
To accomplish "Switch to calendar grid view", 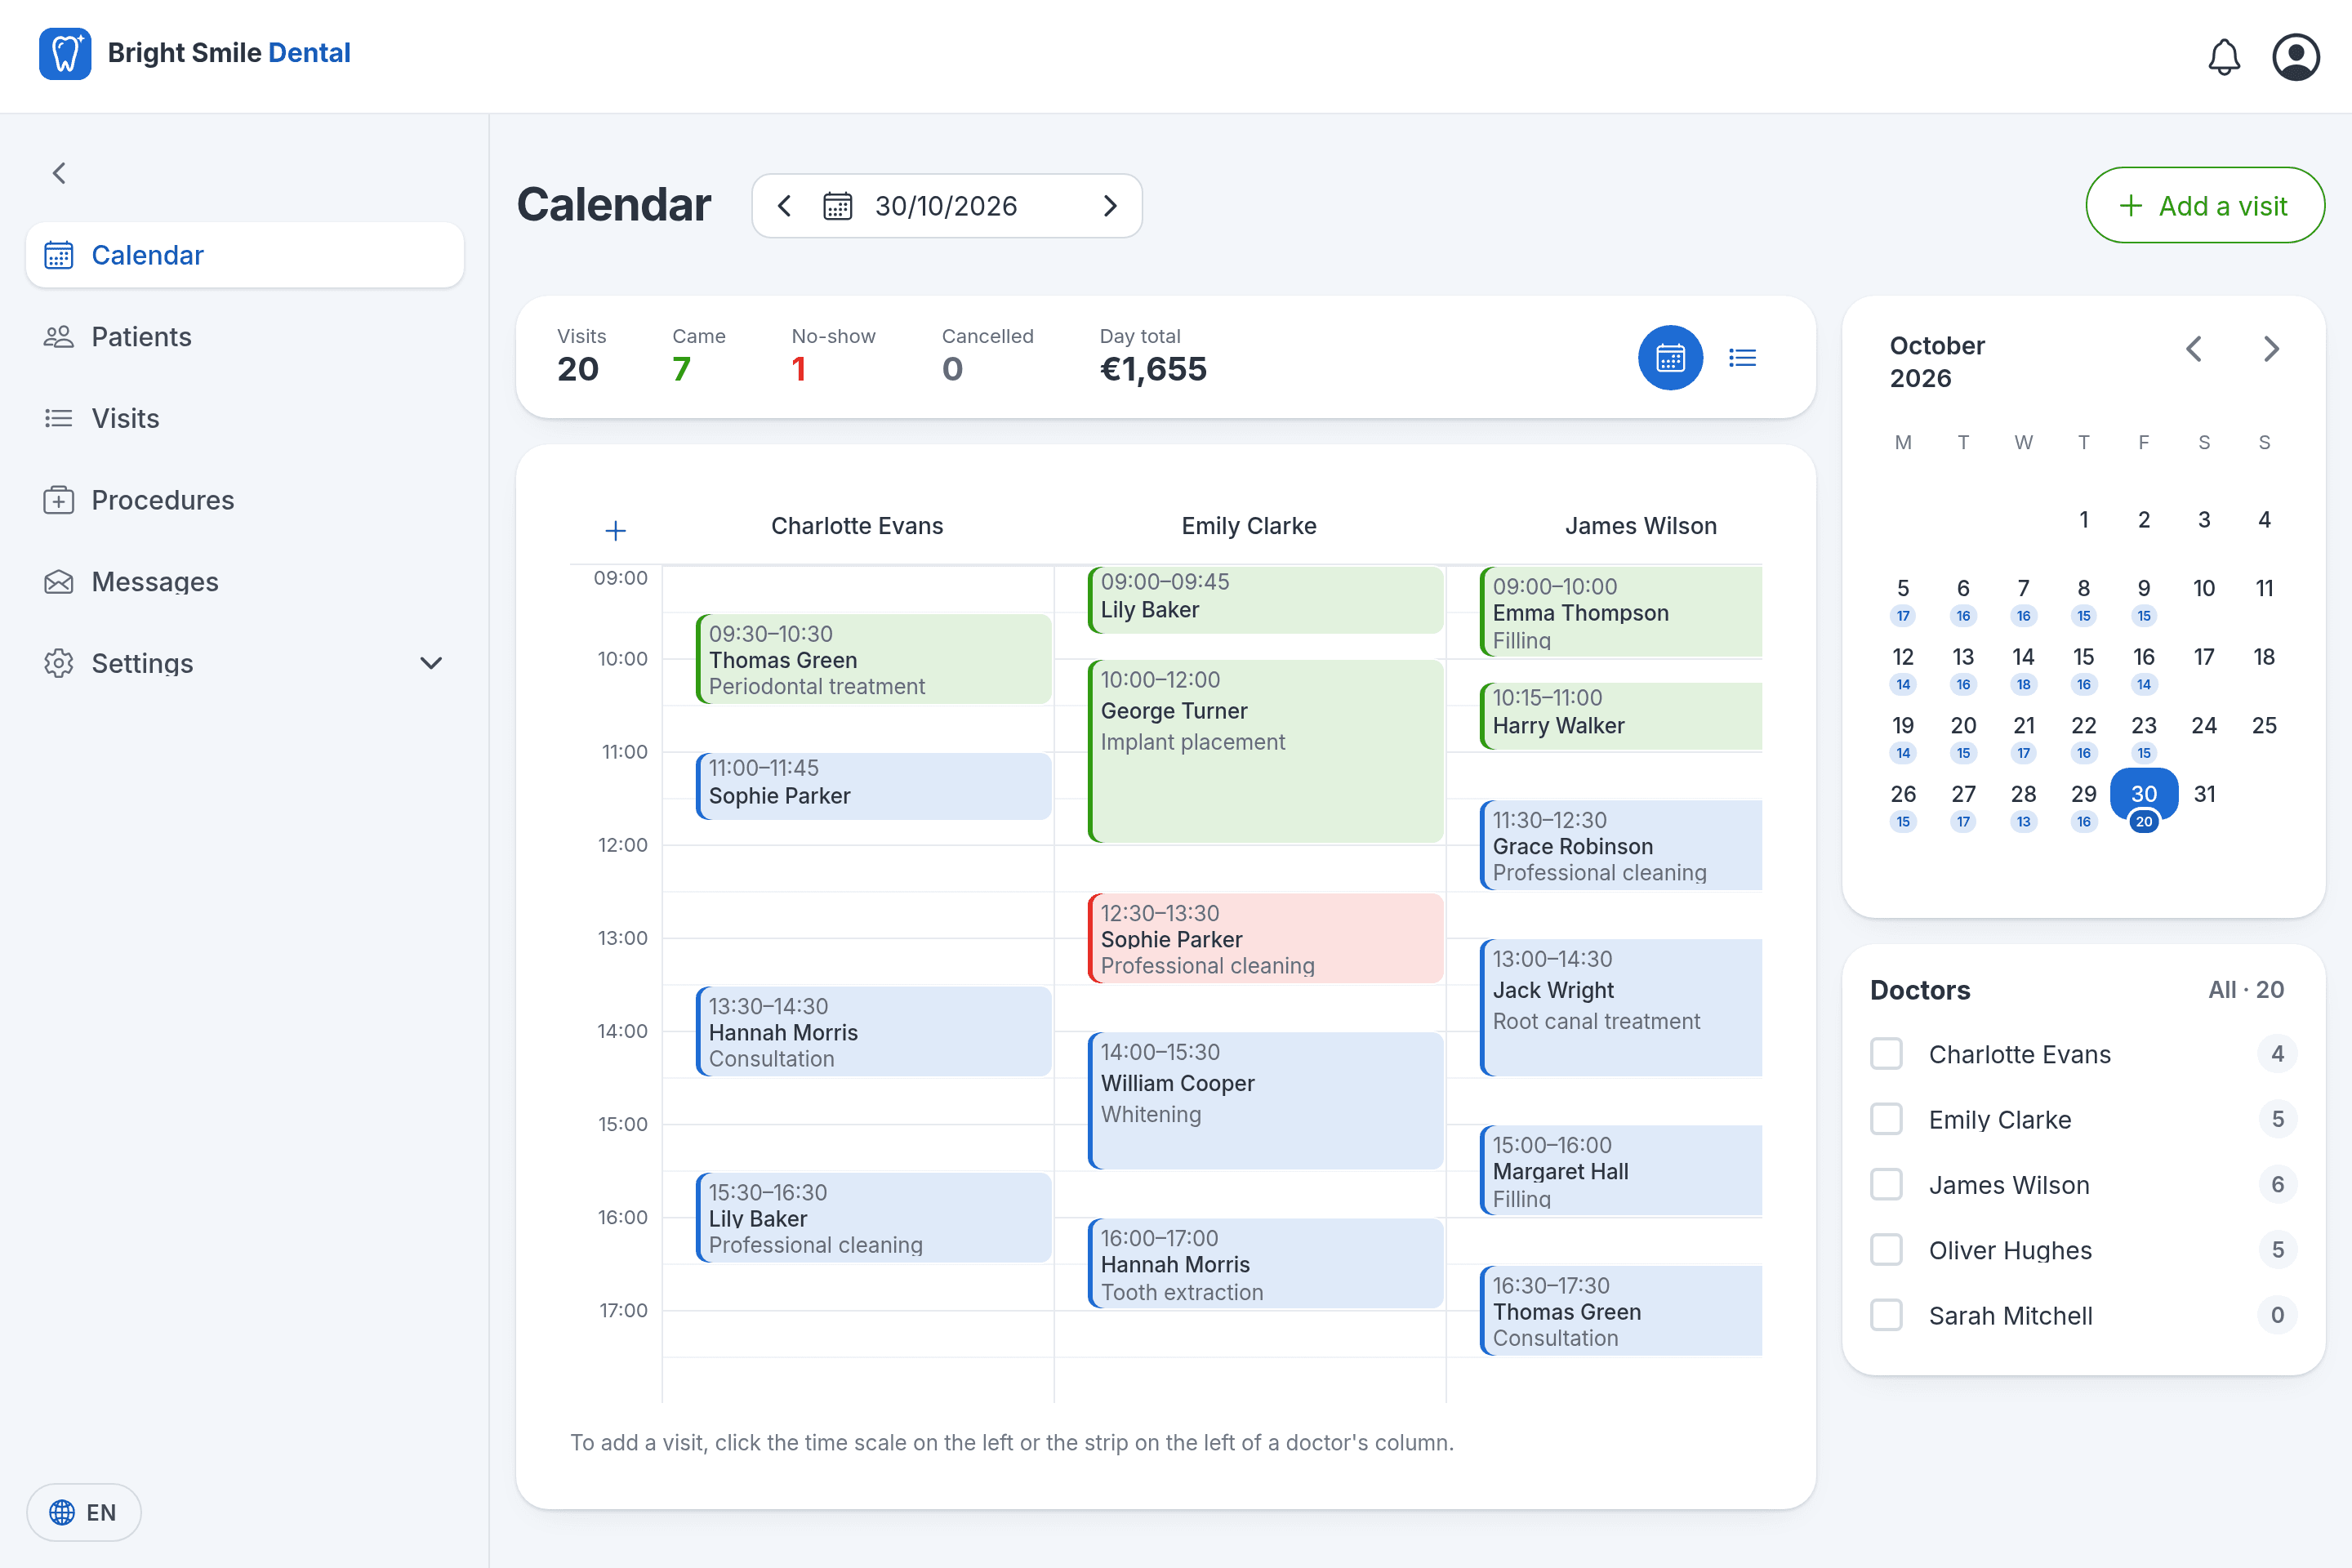I will (1670, 357).
